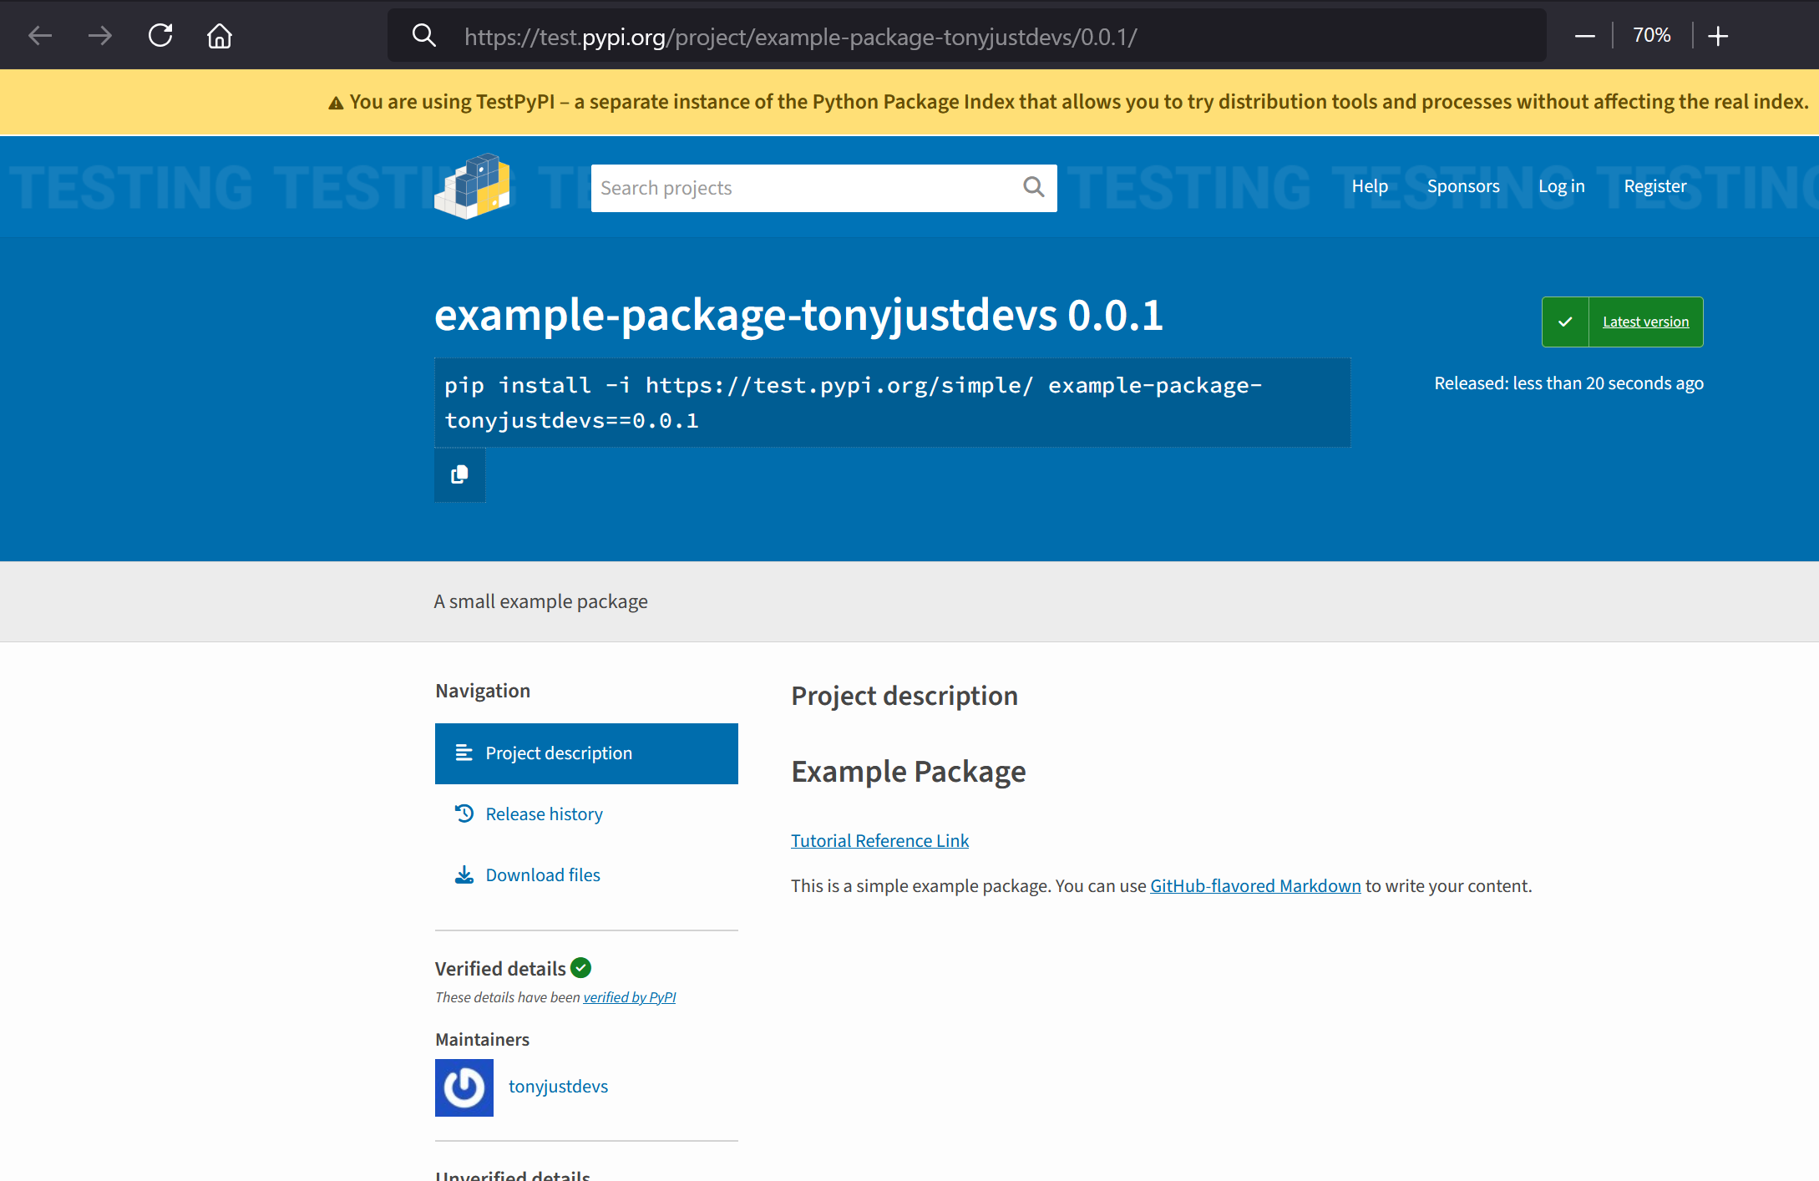Zoom out with the minus button
1819x1181 pixels.
[1584, 35]
